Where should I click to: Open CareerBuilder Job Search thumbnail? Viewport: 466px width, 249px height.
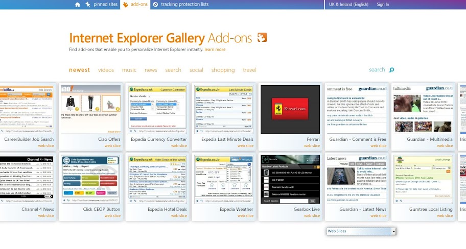tap(27, 109)
